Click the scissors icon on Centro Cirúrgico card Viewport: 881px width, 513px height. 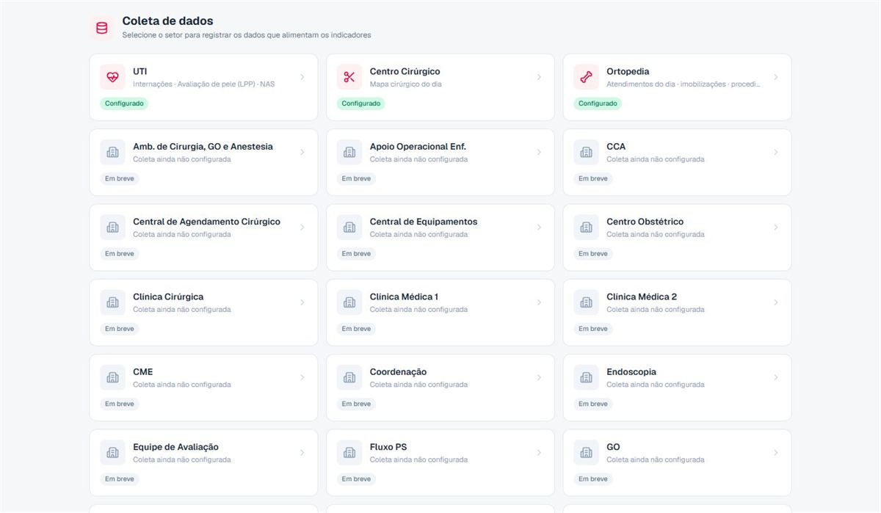(349, 77)
